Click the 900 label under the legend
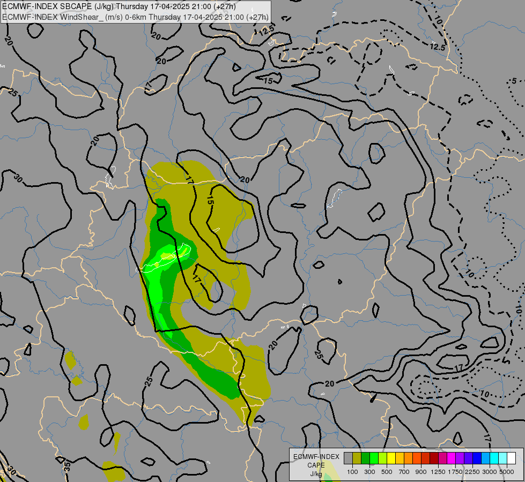525x482 pixels. click(x=421, y=472)
